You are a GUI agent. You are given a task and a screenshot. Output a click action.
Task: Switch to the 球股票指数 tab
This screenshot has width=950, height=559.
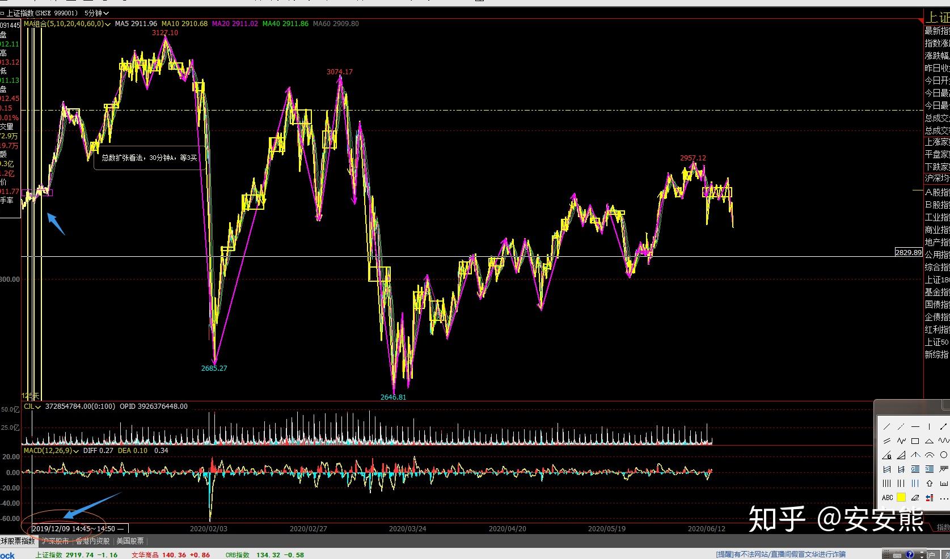point(18,541)
